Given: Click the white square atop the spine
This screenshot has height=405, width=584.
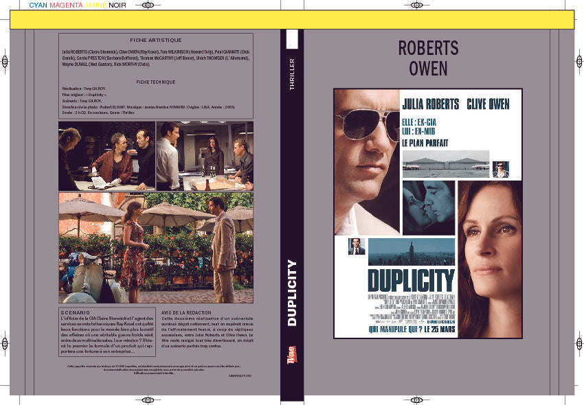Looking at the screenshot, I should [x=291, y=39].
